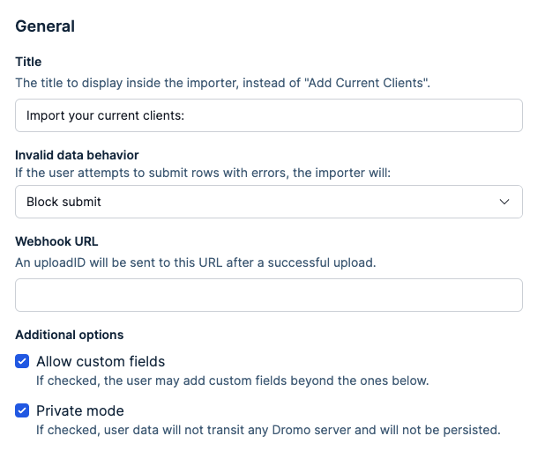Screen dimensions: 545x458
Task: Click the 'Allow custom fields' label text
Action: click(x=101, y=361)
